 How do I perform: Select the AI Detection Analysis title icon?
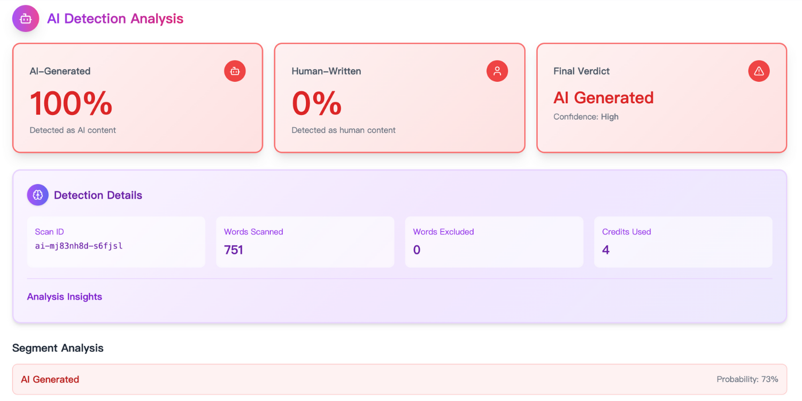click(25, 18)
